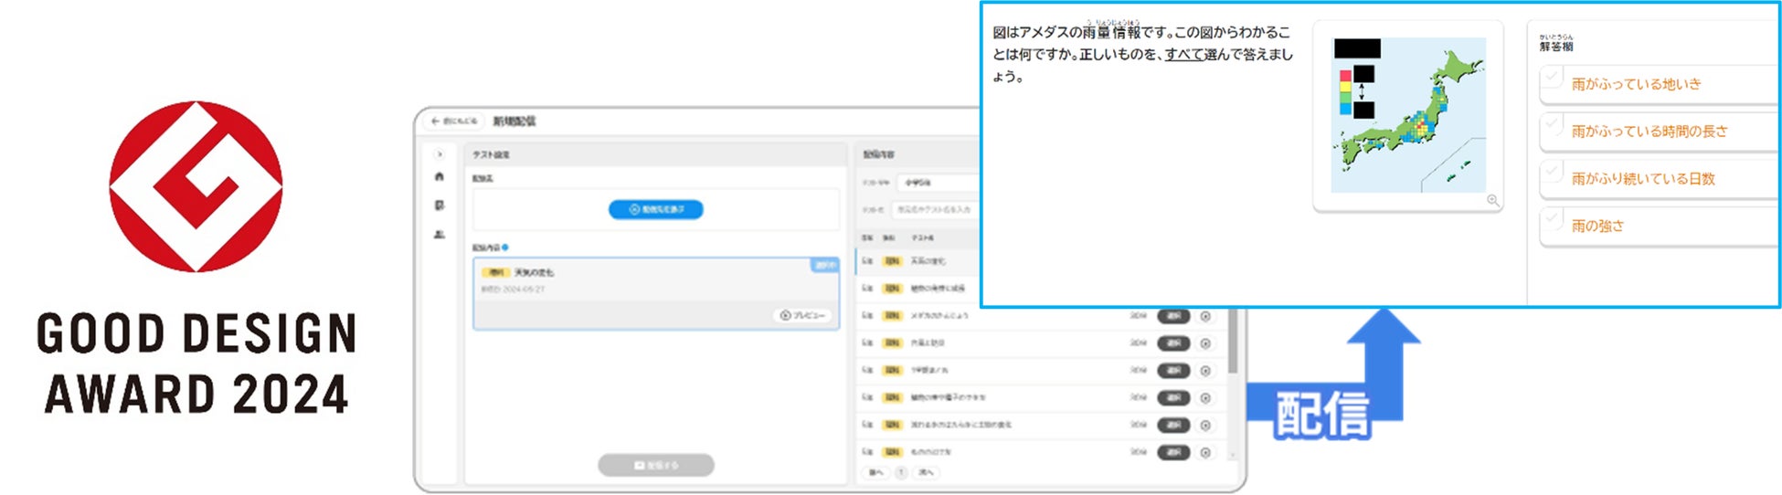Check the answer 雨がふっている地いき
This screenshot has height=495, width=1782.
[x=1659, y=83]
